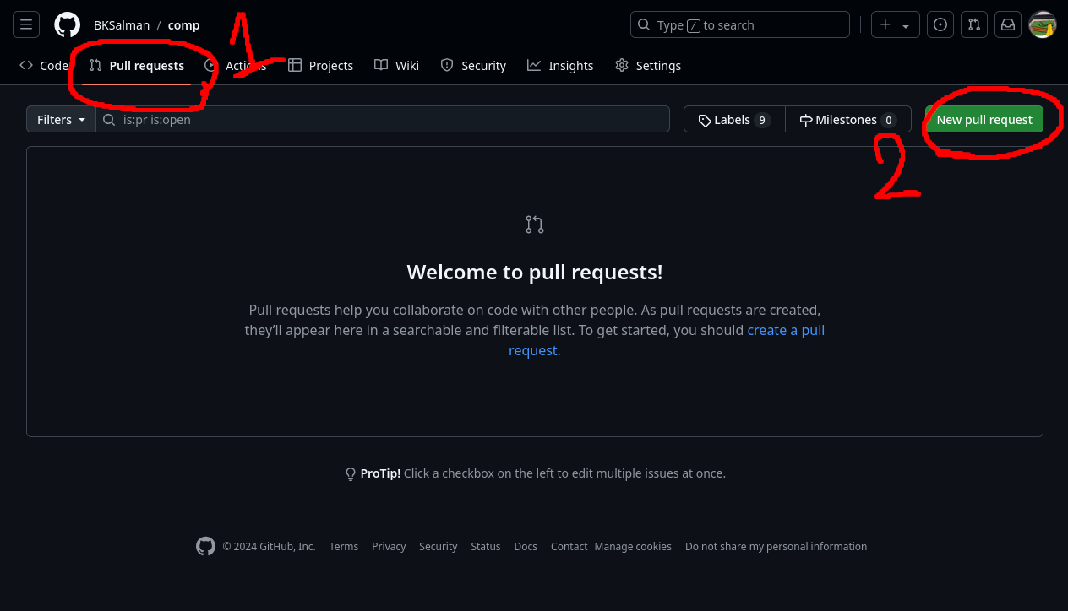
Task: Follow the create a pull request link
Action: coord(785,331)
